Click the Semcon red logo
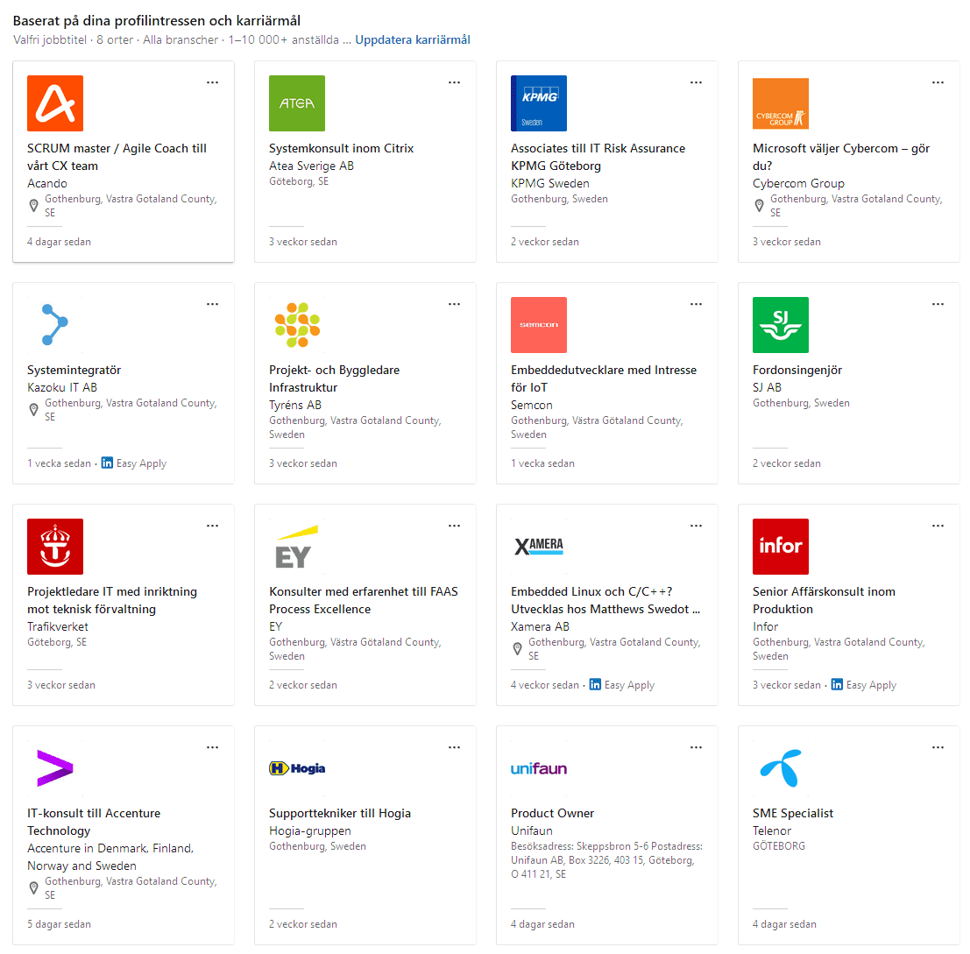The height and width of the screenshot is (954, 970). coord(539,325)
